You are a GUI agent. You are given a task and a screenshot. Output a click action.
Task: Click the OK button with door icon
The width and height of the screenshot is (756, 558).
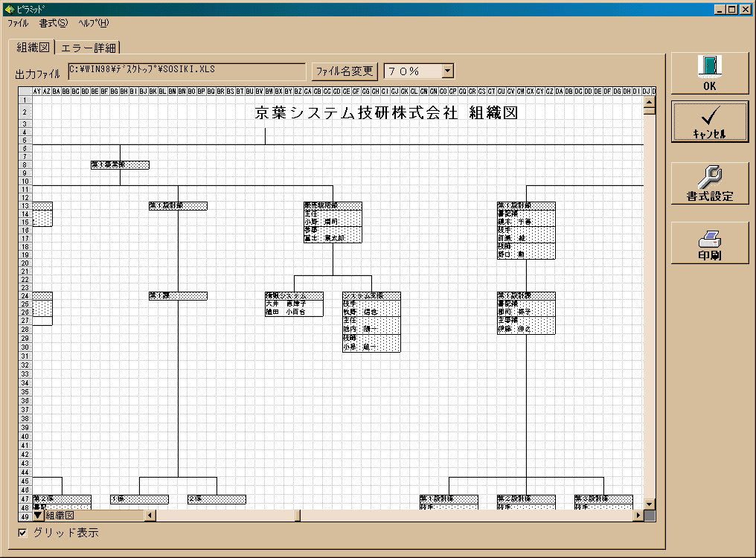pyautogui.click(x=710, y=74)
